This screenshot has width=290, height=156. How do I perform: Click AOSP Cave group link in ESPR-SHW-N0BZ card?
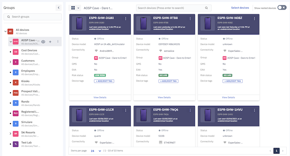(239, 58)
